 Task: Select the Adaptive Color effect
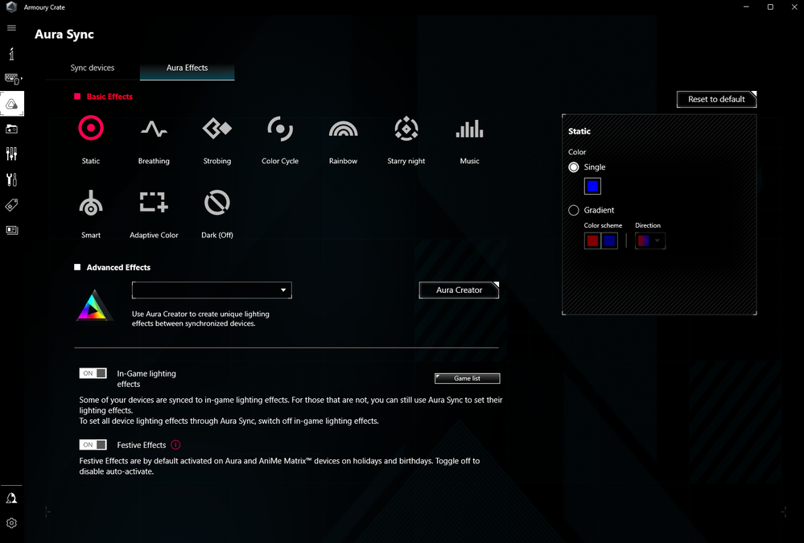[x=154, y=214]
